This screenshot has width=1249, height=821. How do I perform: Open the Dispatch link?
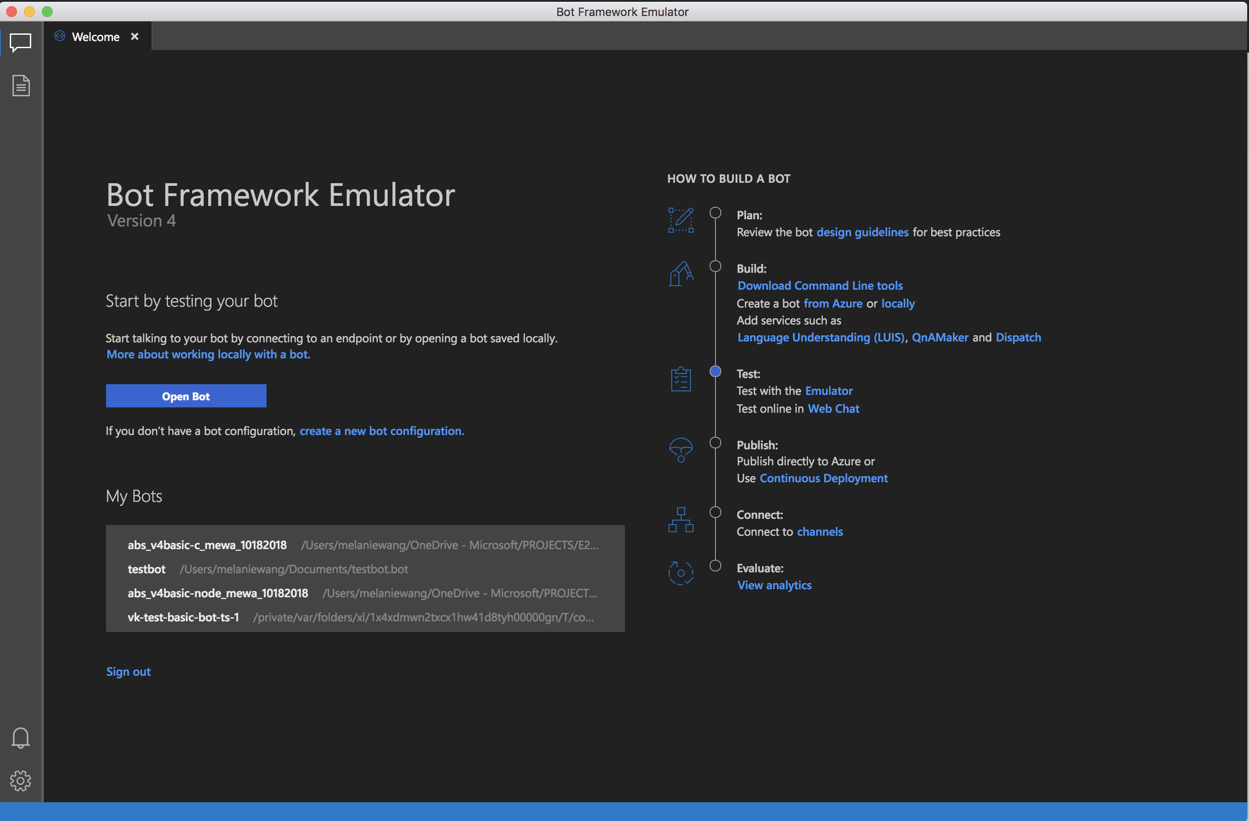coord(1018,337)
